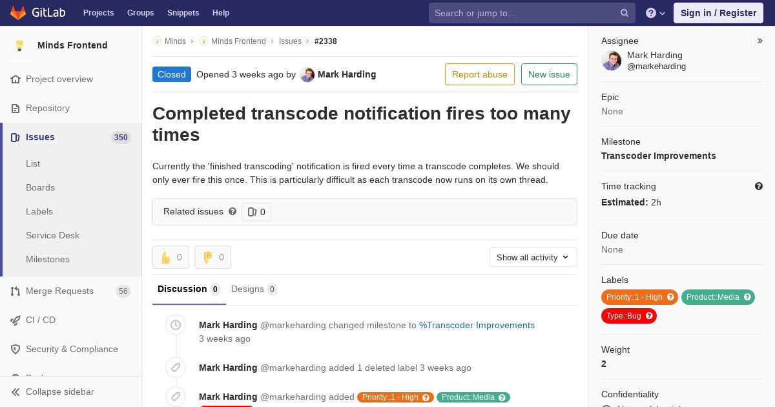Click Sign in / Register button
Viewport: 775px width, 407px height.
click(x=718, y=13)
